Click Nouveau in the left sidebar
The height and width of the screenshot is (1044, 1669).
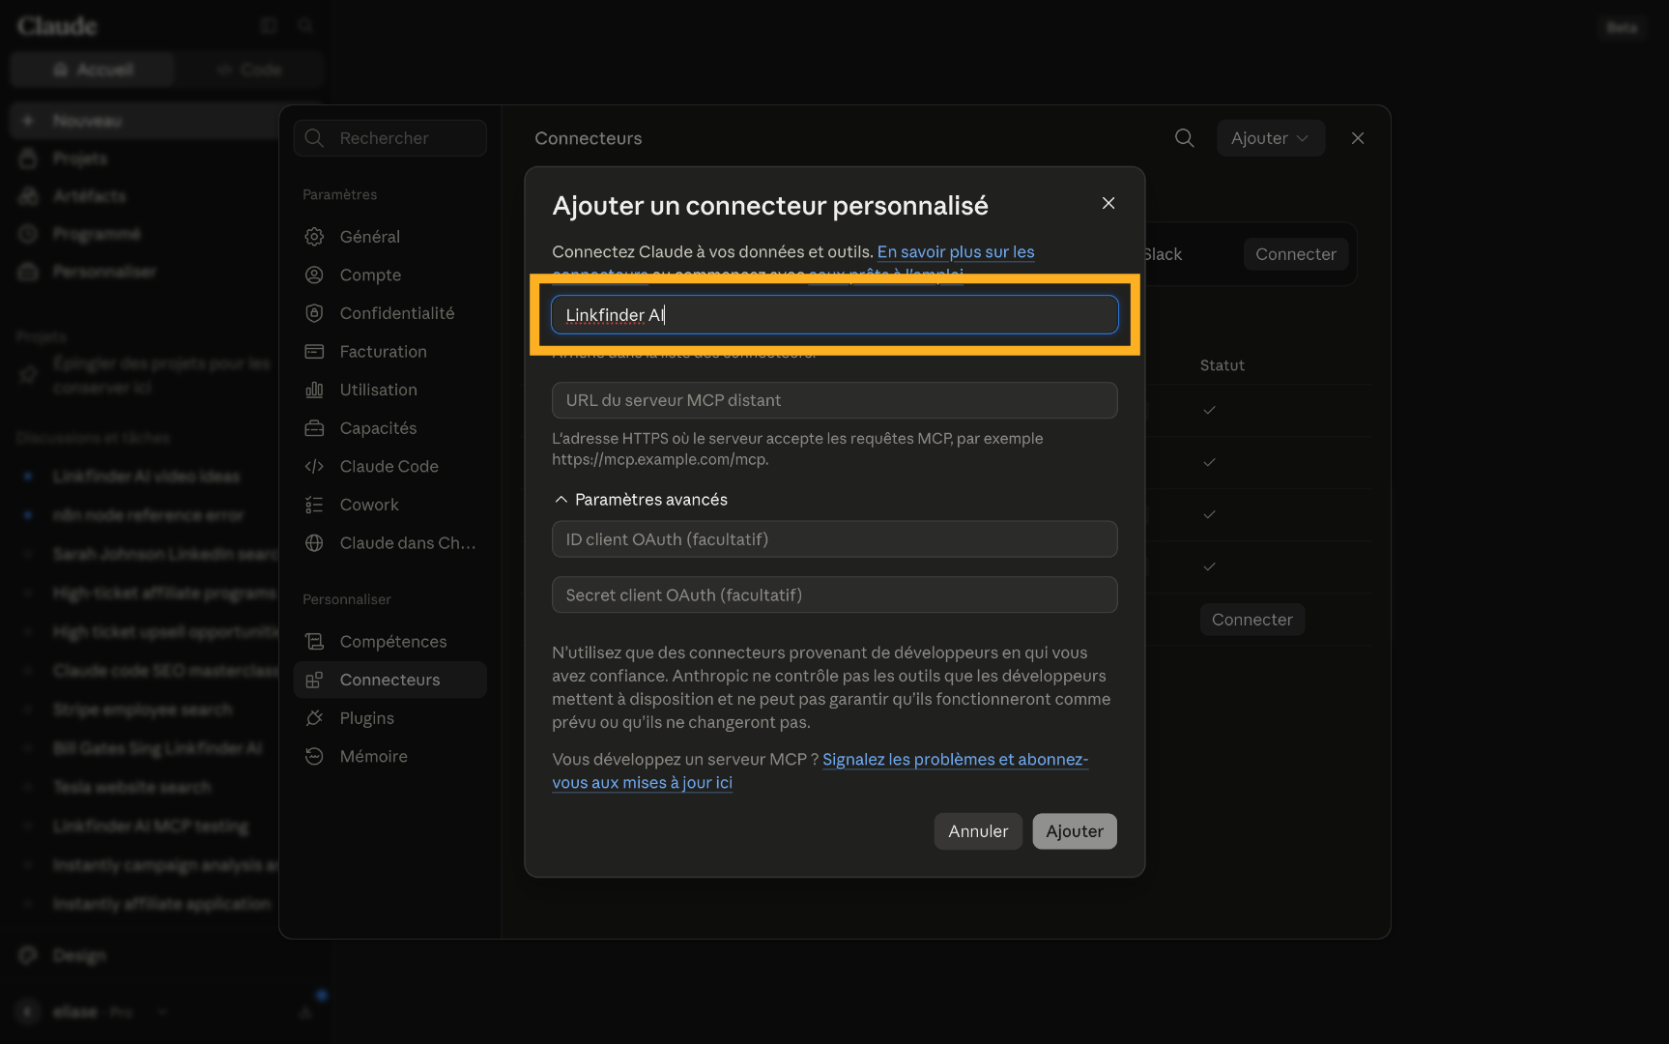pos(145,121)
